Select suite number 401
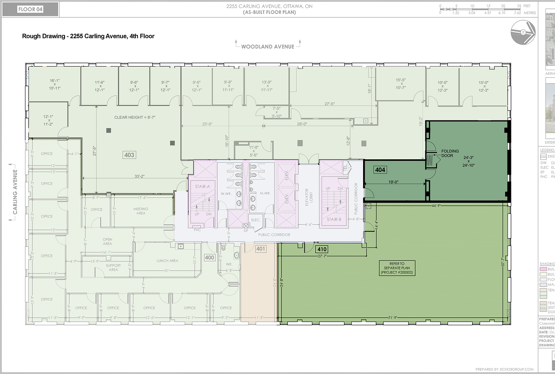 click(x=260, y=249)
